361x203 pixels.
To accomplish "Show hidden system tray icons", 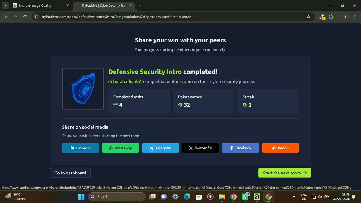I will click(294, 197).
